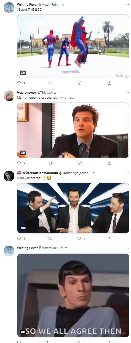The width and height of the screenshot is (131, 343).
Task: Reply to the superheroes dancing GIF tweet
Action: [19, 83]
